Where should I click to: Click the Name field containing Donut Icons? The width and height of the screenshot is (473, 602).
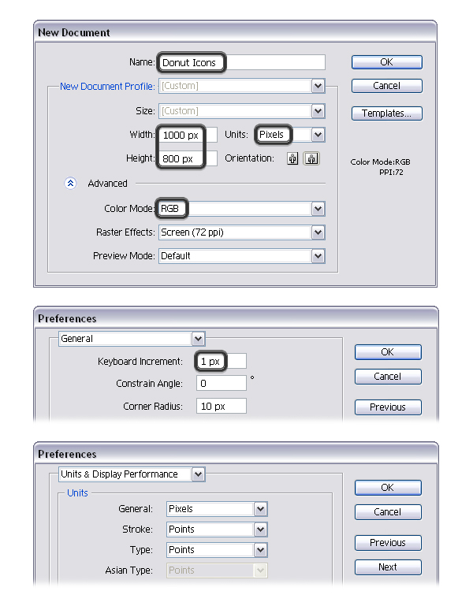(x=242, y=62)
